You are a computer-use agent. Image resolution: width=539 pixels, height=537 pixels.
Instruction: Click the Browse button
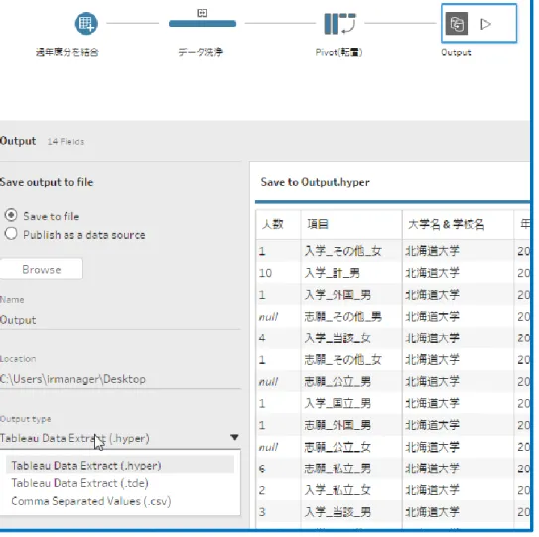pos(42,269)
